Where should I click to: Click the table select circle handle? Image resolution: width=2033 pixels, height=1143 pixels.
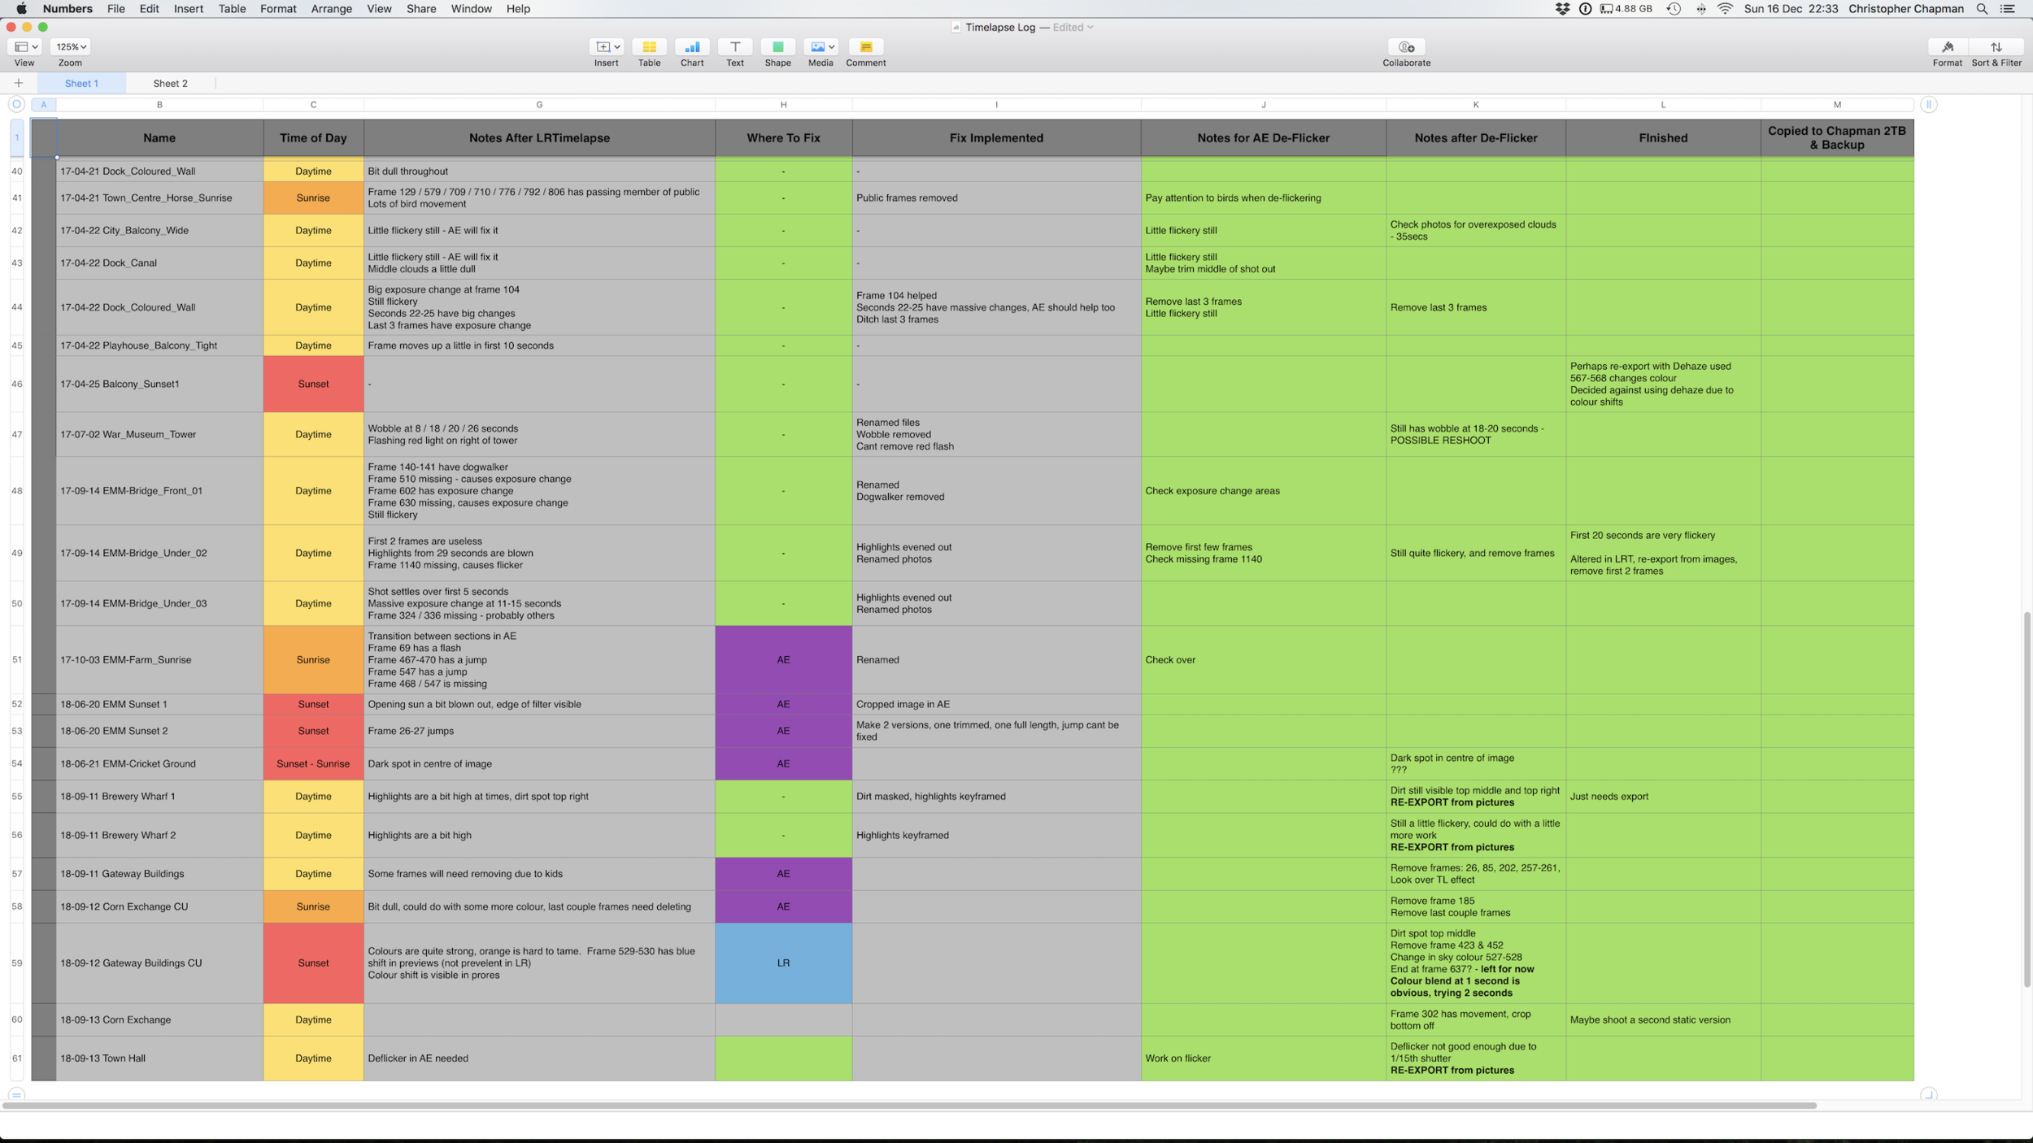click(16, 104)
